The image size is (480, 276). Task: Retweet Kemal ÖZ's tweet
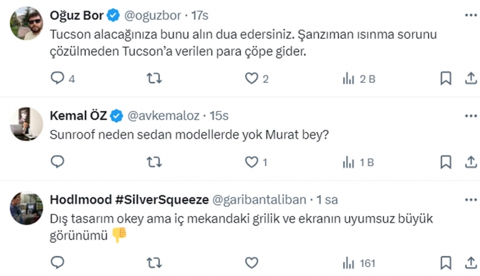pos(154,162)
